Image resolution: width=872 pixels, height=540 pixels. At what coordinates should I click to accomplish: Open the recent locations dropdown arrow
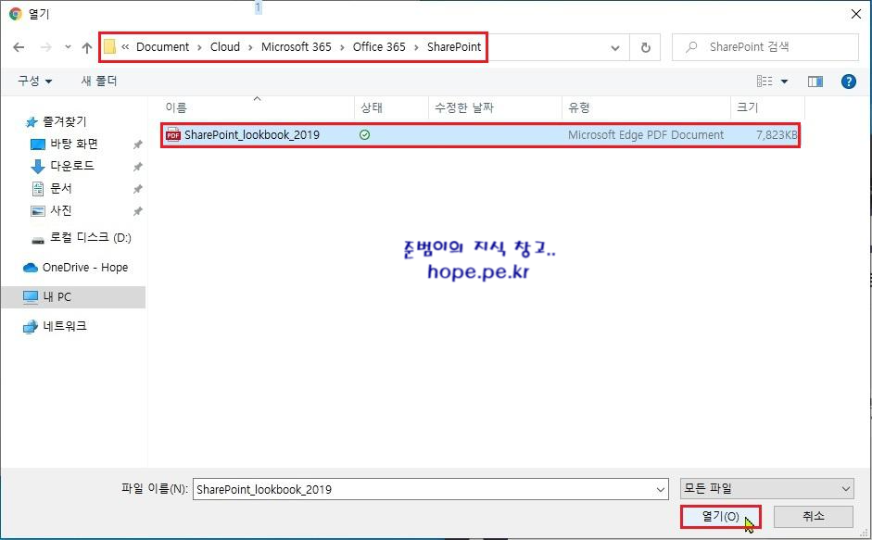[68, 47]
